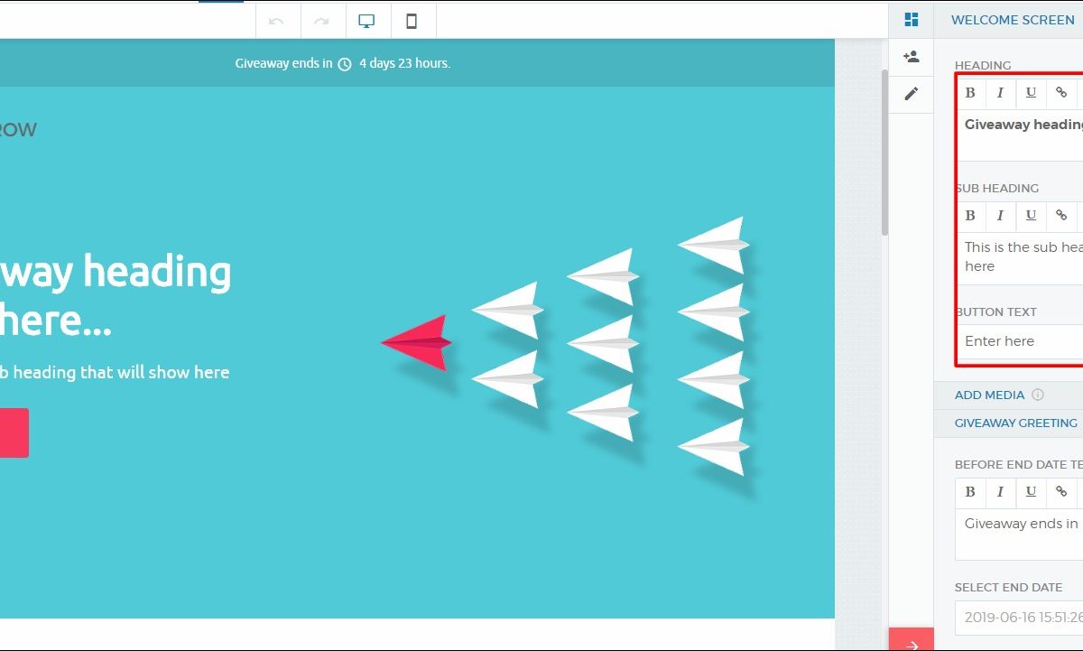The height and width of the screenshot is (651, 1083).
Task: Switch to mobile preview mode
Action: [x=412, y=21]
